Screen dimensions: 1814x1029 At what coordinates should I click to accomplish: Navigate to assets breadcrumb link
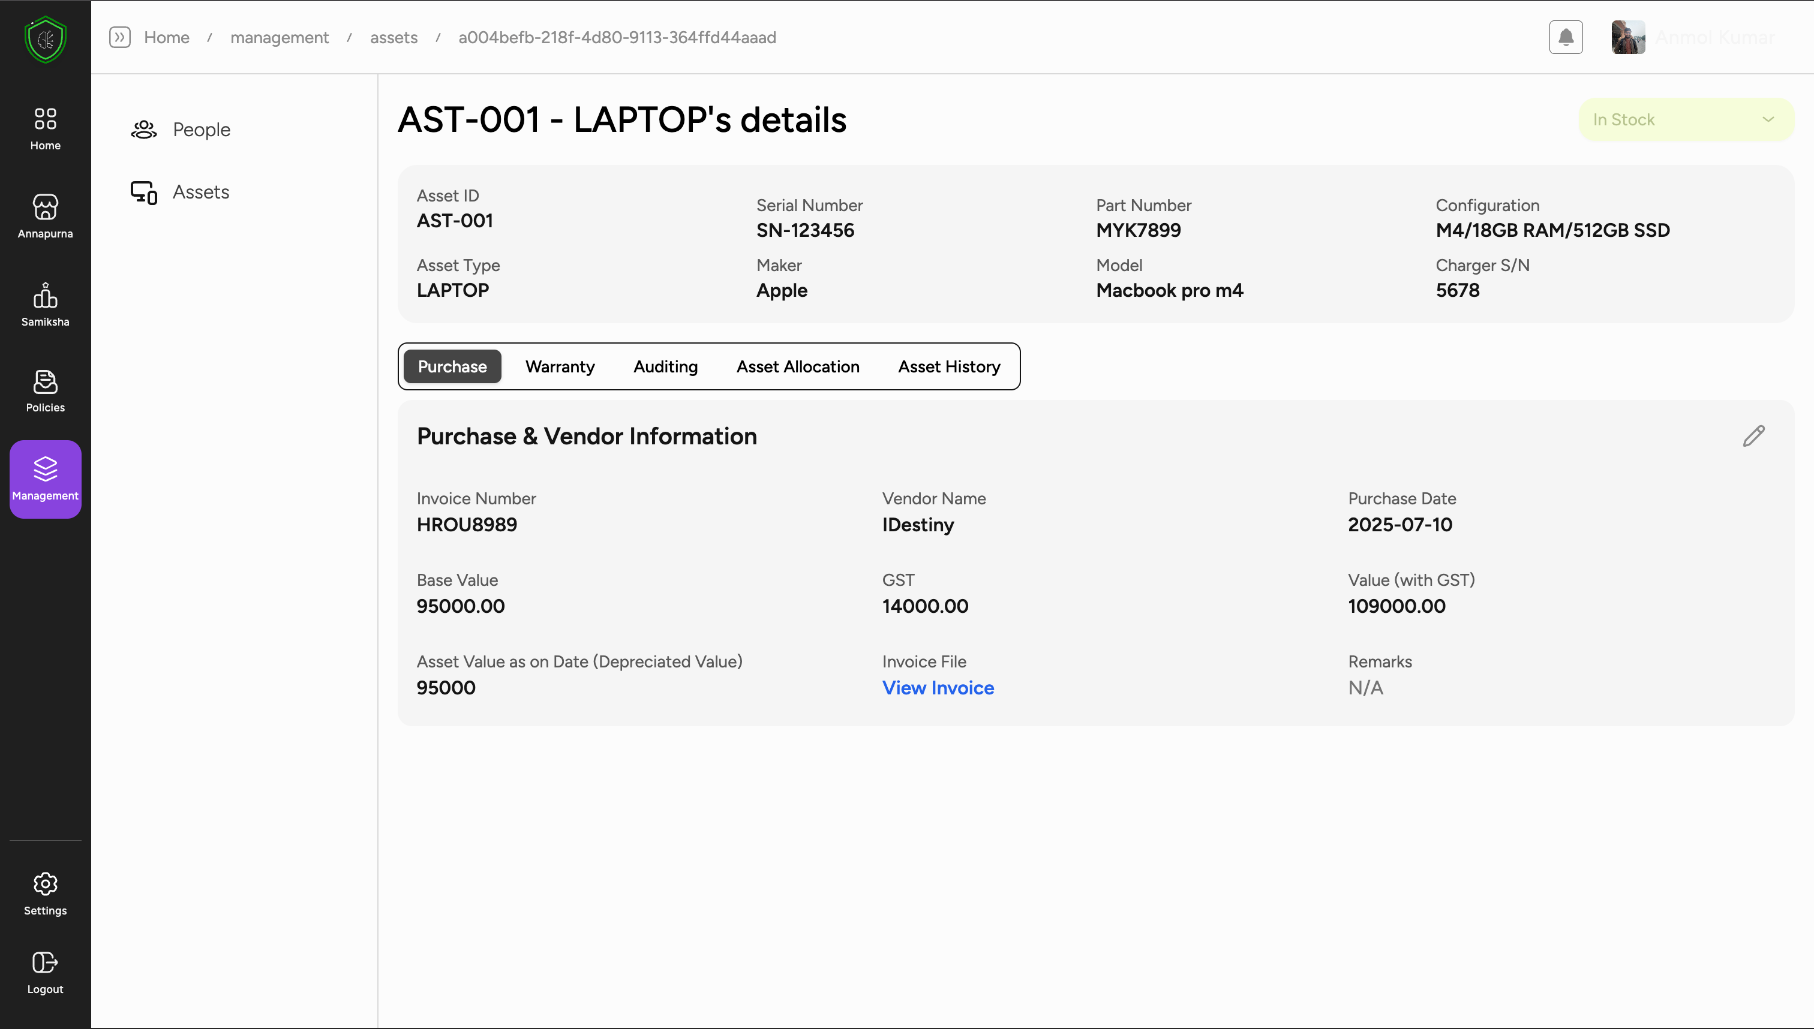pyautogui.click(x=394, y=37)
